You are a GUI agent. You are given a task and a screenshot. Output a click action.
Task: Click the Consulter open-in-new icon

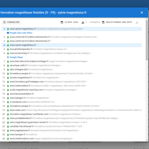coord(4,22)
